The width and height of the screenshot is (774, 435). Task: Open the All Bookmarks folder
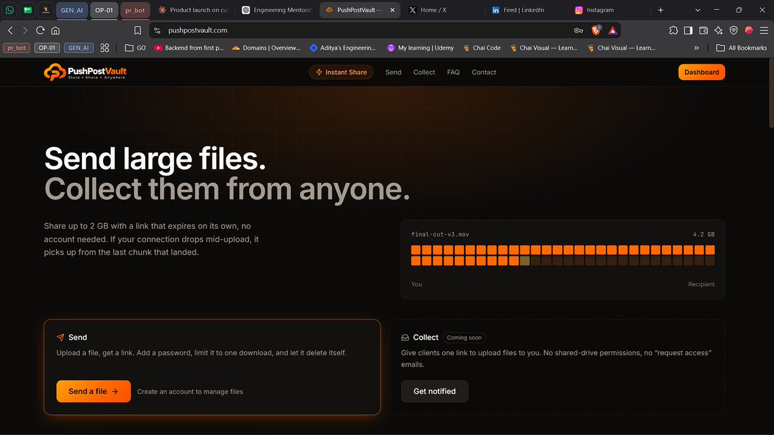pyautogui.click(x=742, y=48)
